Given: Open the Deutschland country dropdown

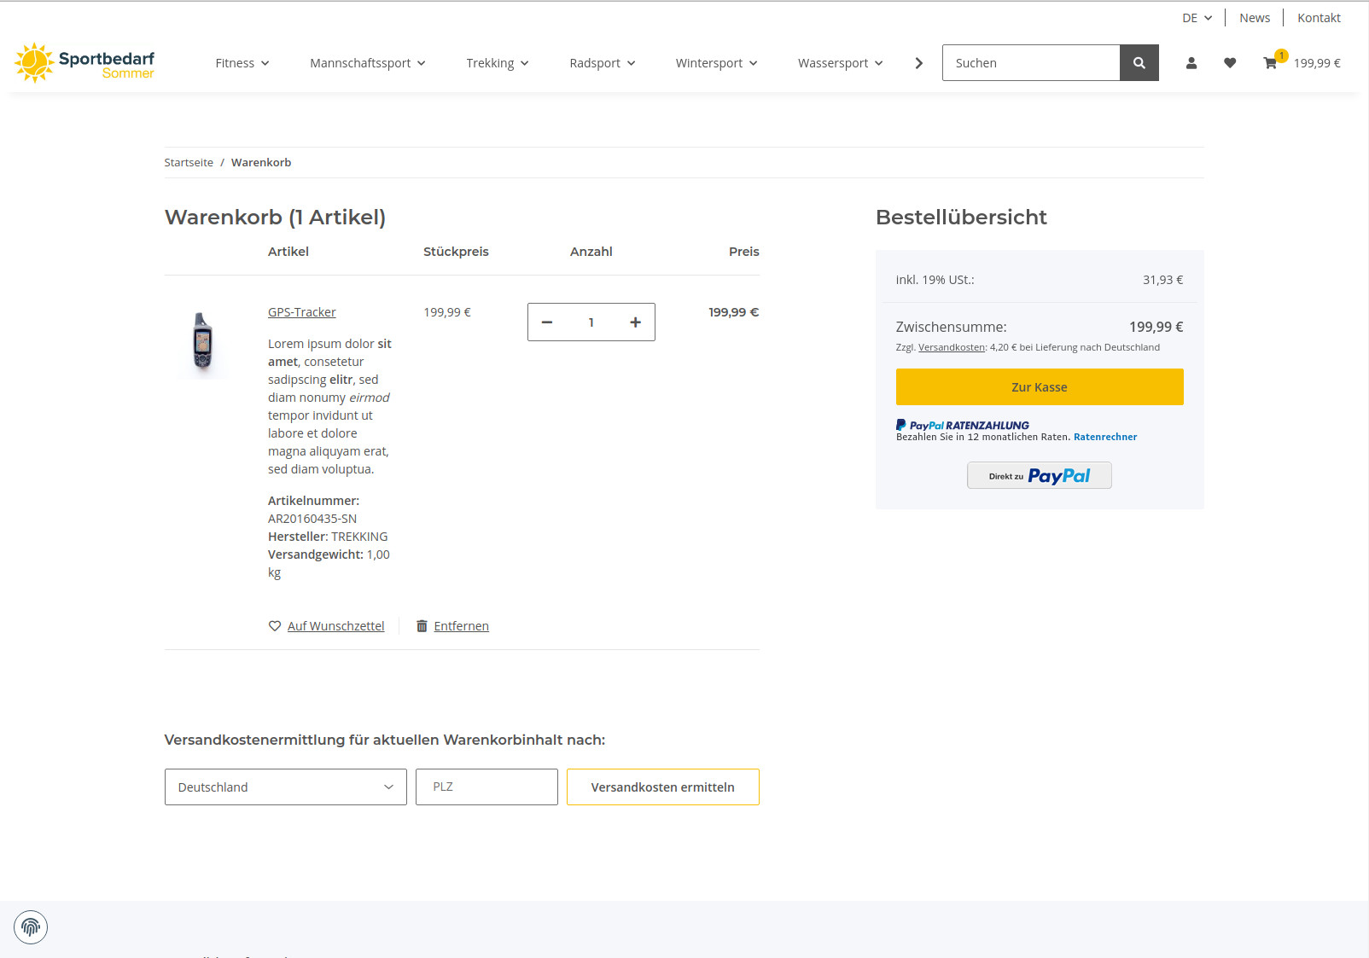Looking at the screenshot, I should click(285, 787).
